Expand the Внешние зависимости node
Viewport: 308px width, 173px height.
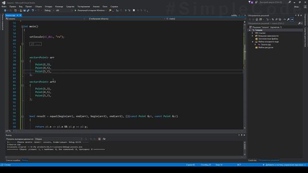tap(253, 36)
